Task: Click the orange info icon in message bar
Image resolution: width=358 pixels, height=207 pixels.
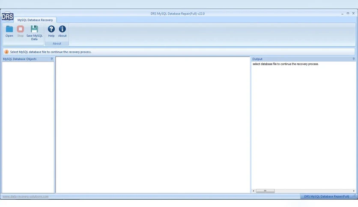Action: [x=6, y=52]
